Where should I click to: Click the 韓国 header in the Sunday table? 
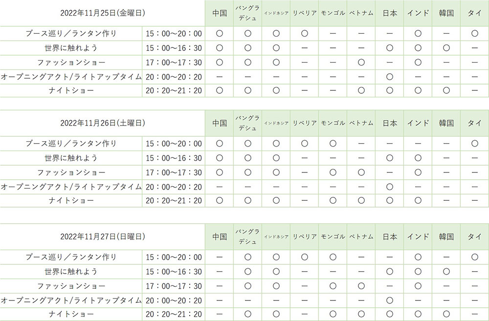tap(446, 236)
